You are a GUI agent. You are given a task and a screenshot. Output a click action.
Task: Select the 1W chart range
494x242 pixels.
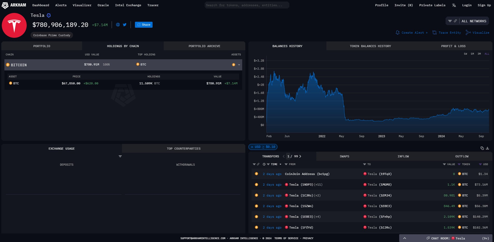(466, 54)
